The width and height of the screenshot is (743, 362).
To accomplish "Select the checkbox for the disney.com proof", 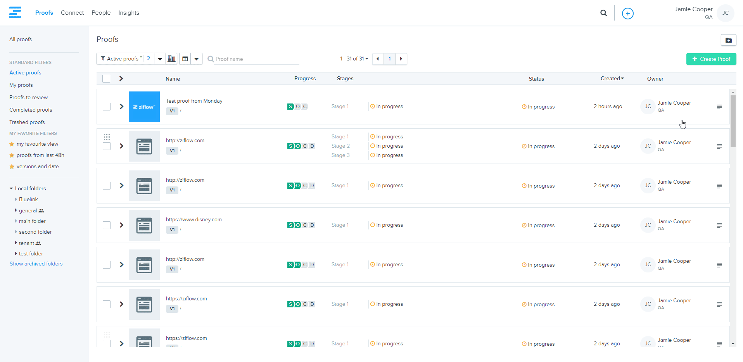I will [107, 225].
